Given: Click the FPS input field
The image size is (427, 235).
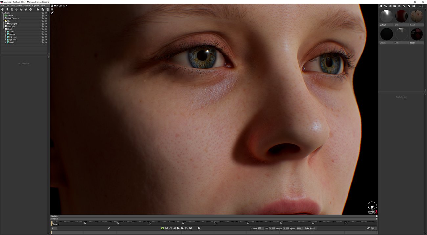Looking at the screenshot, I should (x=272, y=228).
